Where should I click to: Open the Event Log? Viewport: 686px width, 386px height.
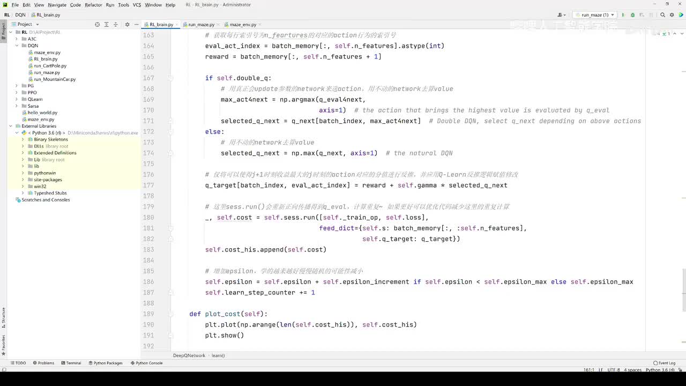(x=665, y=363)
